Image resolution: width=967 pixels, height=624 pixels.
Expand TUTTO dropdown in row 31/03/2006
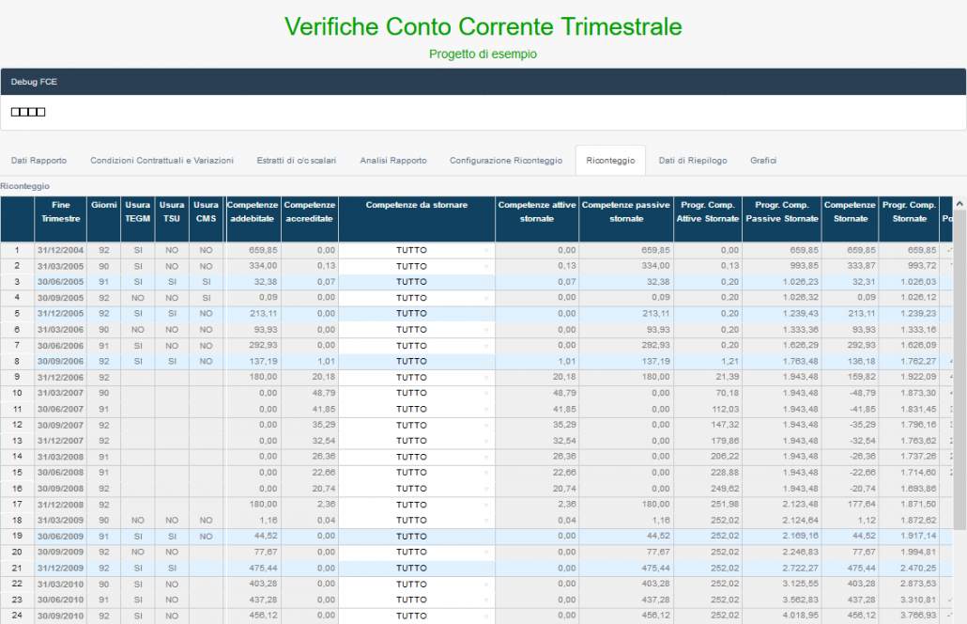coord(417,330)
